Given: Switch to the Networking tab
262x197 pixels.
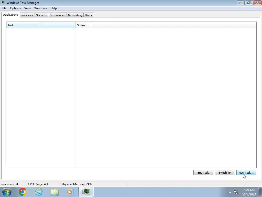Looking at the screenshot, I should tap(75, 15).
